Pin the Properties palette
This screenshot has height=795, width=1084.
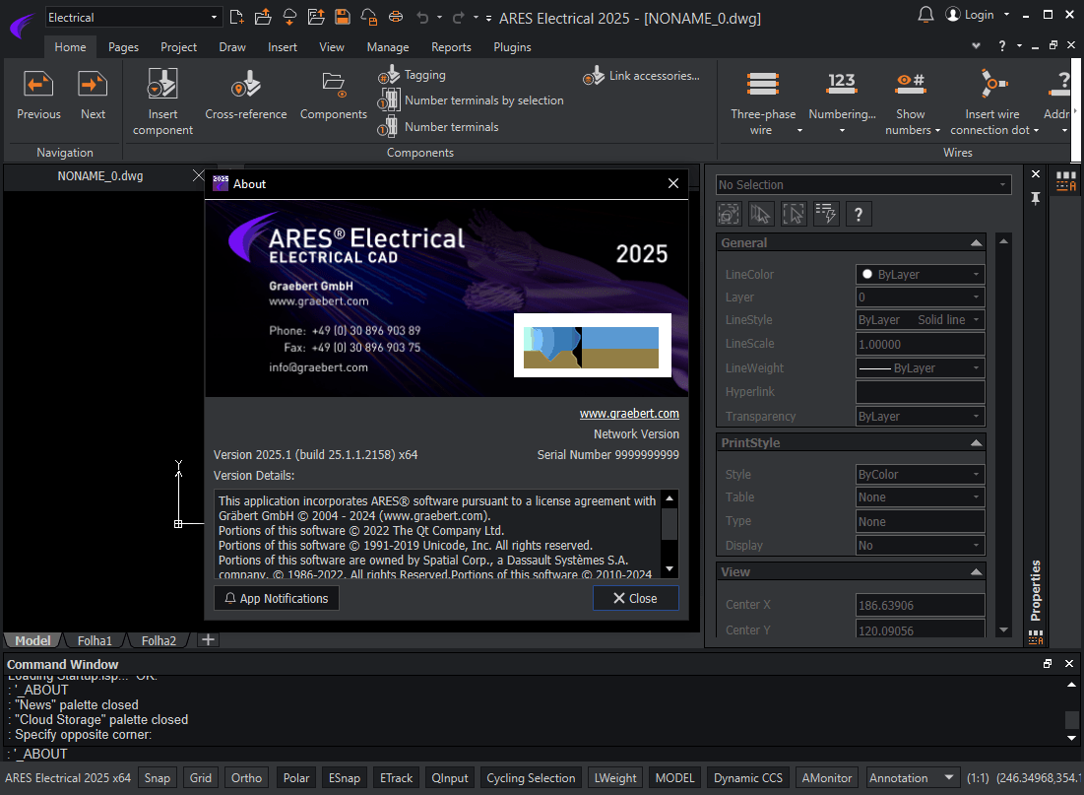[1035, 199]
